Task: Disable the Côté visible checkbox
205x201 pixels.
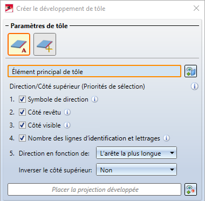Action: coord(22,125)
